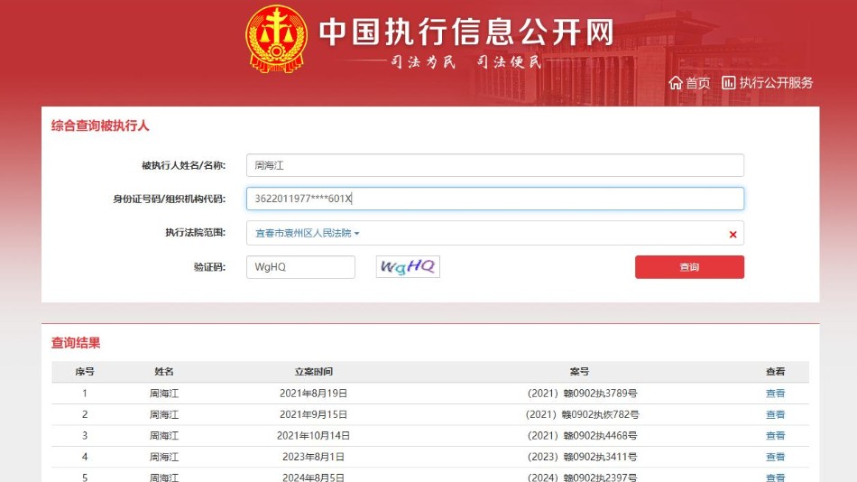Screen dimensions: 857x482
Task: Click the chart icon beside 执行公开服务
Action: pyautogui.click(x=729, y=83)
